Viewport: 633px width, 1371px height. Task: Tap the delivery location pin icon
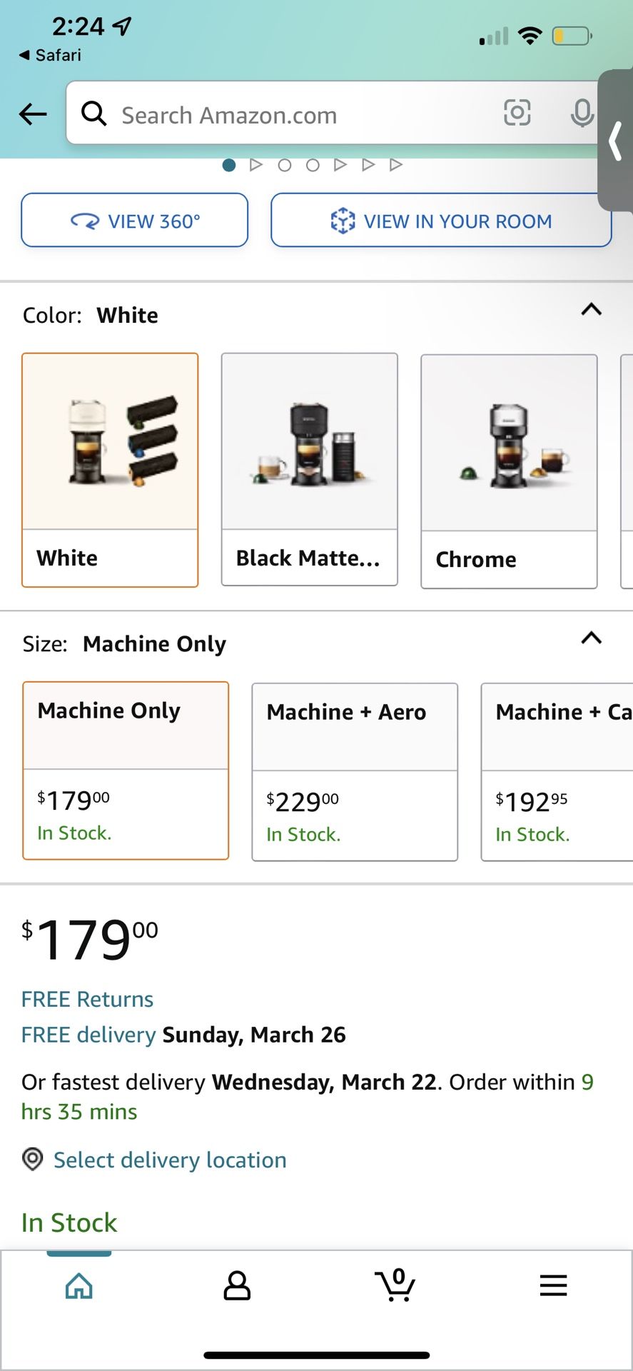pos(33,1159)
